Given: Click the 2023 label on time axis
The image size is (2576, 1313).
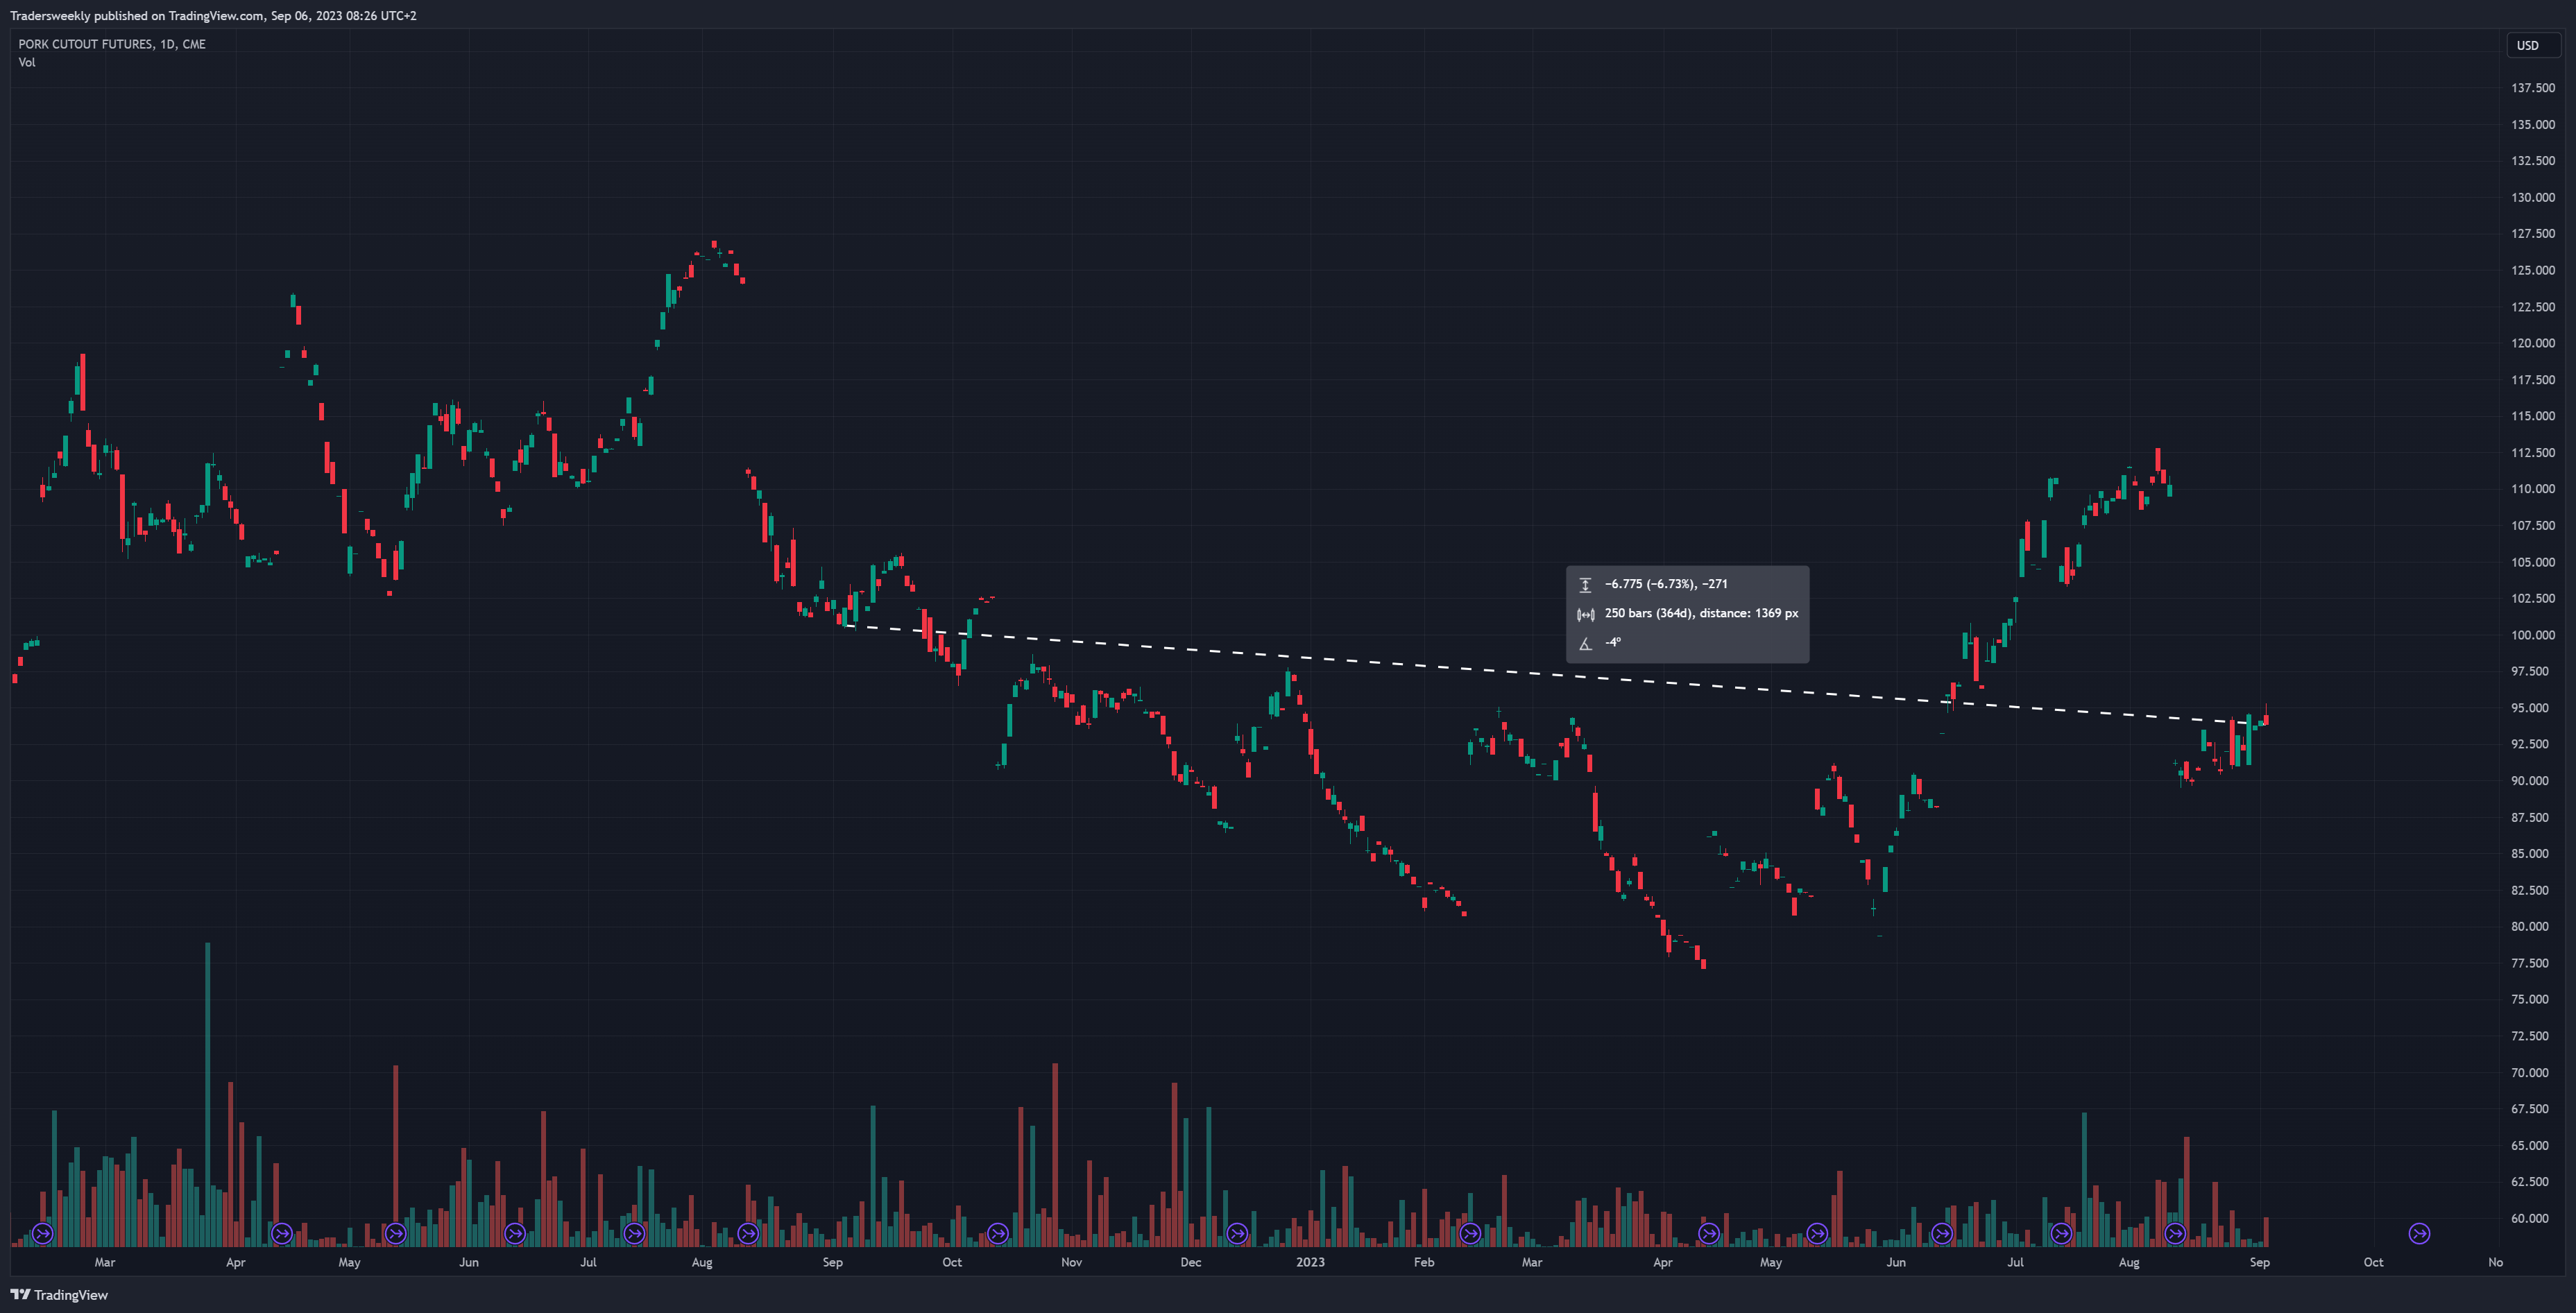Looking at the screenshot, I should coord(1310,1262).
